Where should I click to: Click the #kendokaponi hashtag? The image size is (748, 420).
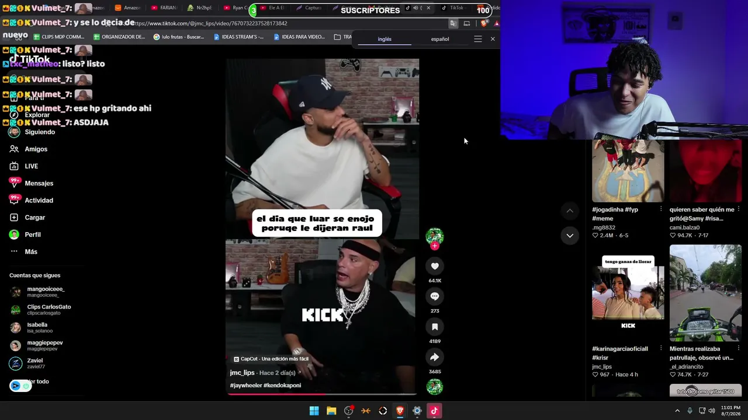(282, 386)
